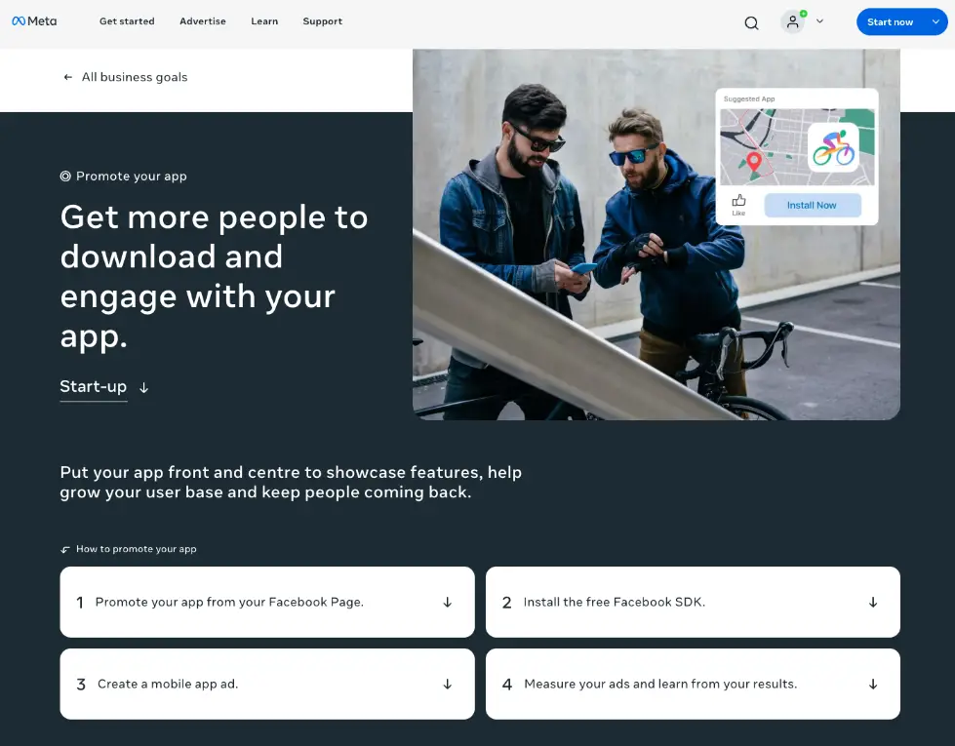
Task: Open the Start now dropdown chevron
Action: pyautogui.click(x=935, y=21)
